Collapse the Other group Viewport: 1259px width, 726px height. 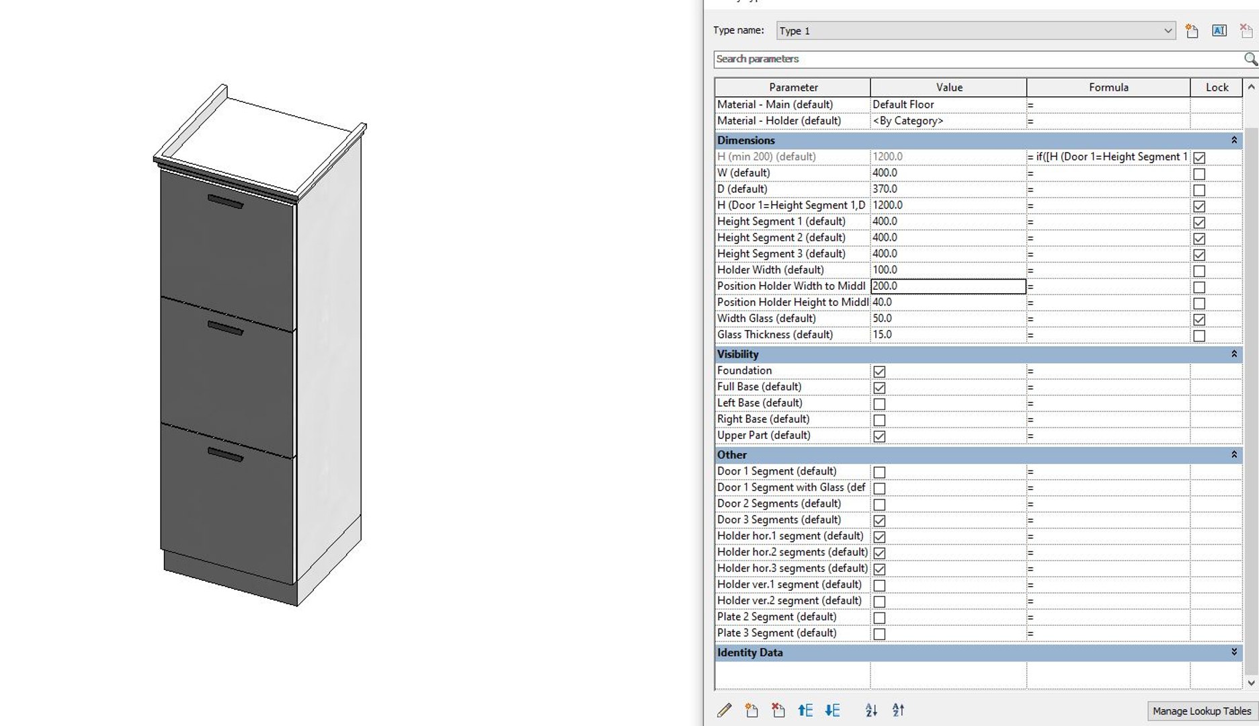[1234, 455]
